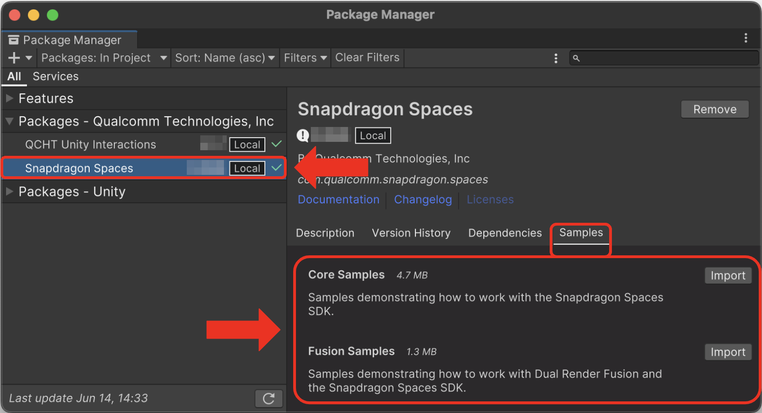Screen dimensions: 762x413
Task: Switch to the Services tab
Action: pyautogui.click(x=56, y=77)
